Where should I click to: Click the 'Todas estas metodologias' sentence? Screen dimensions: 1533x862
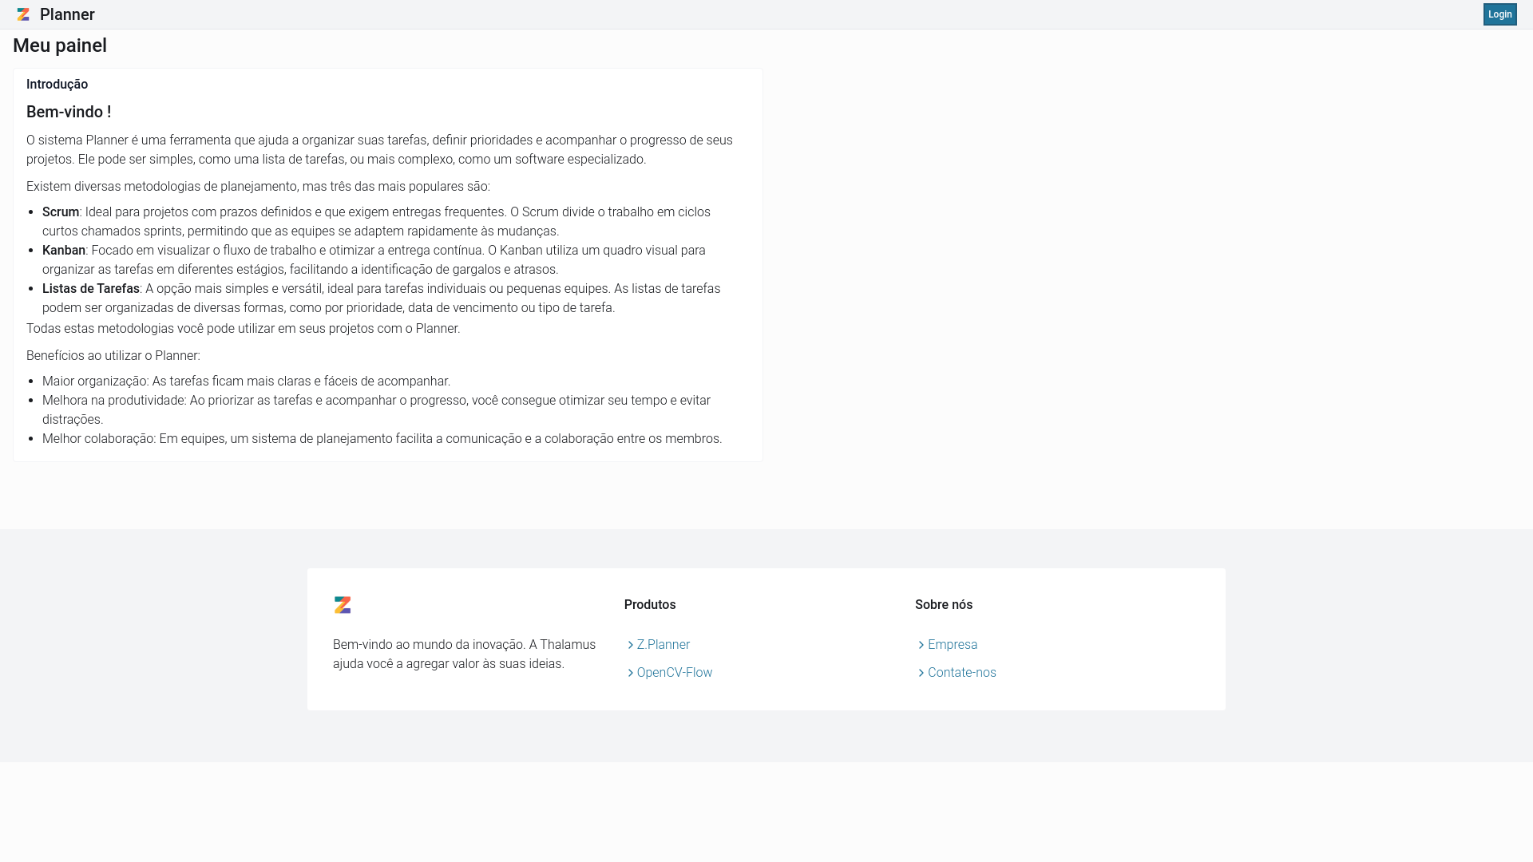tap(243, 328)
